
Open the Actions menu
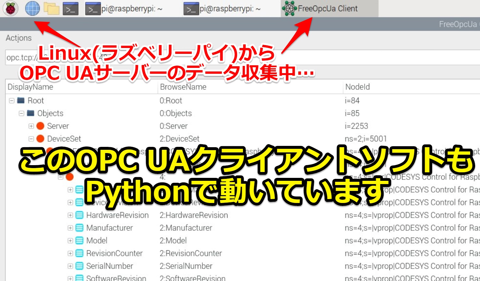pos(19,38)
